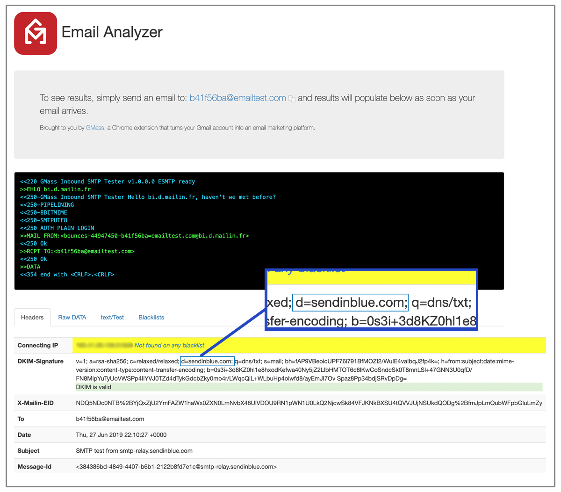Select the Headers tab
This screenshot has height=492, width=561.
pos(32,317)
